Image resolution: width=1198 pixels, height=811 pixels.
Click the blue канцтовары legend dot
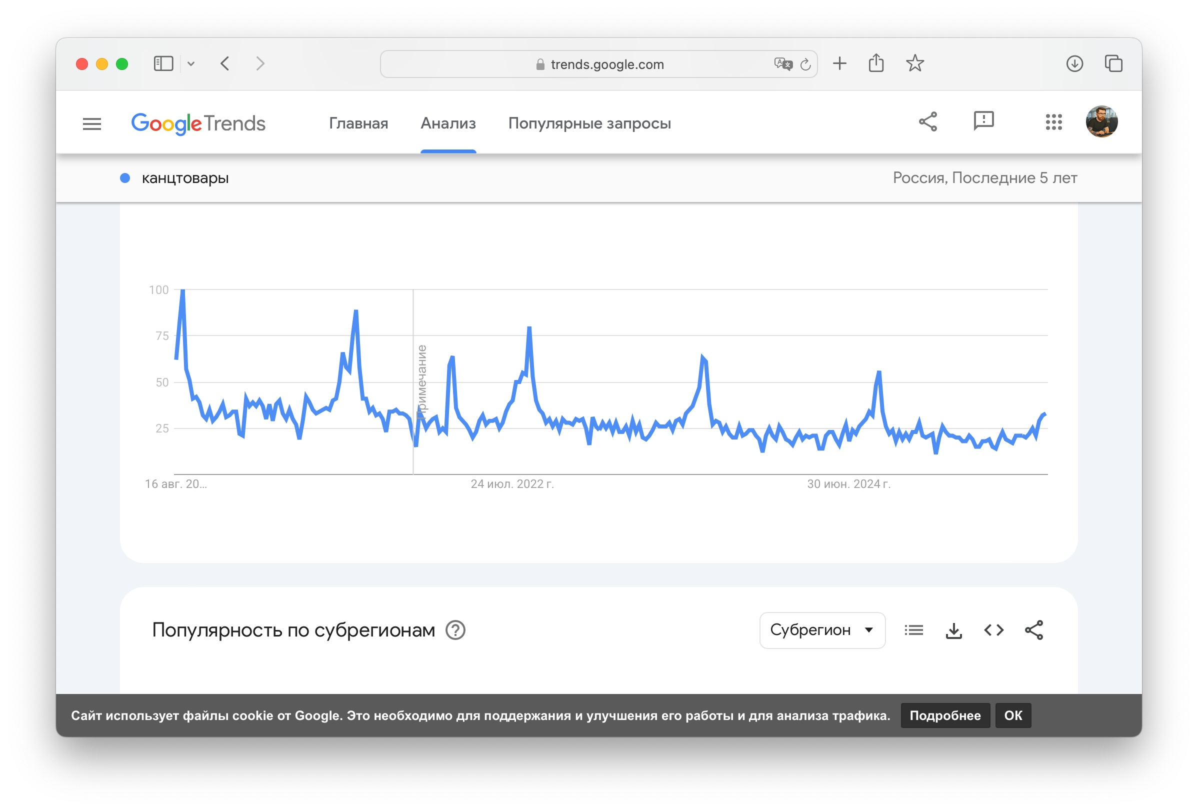click(x=124, y=178)
